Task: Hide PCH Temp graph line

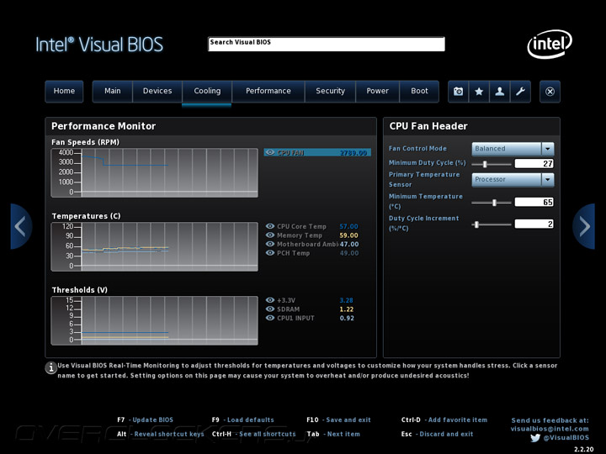Action: (270, 253)
